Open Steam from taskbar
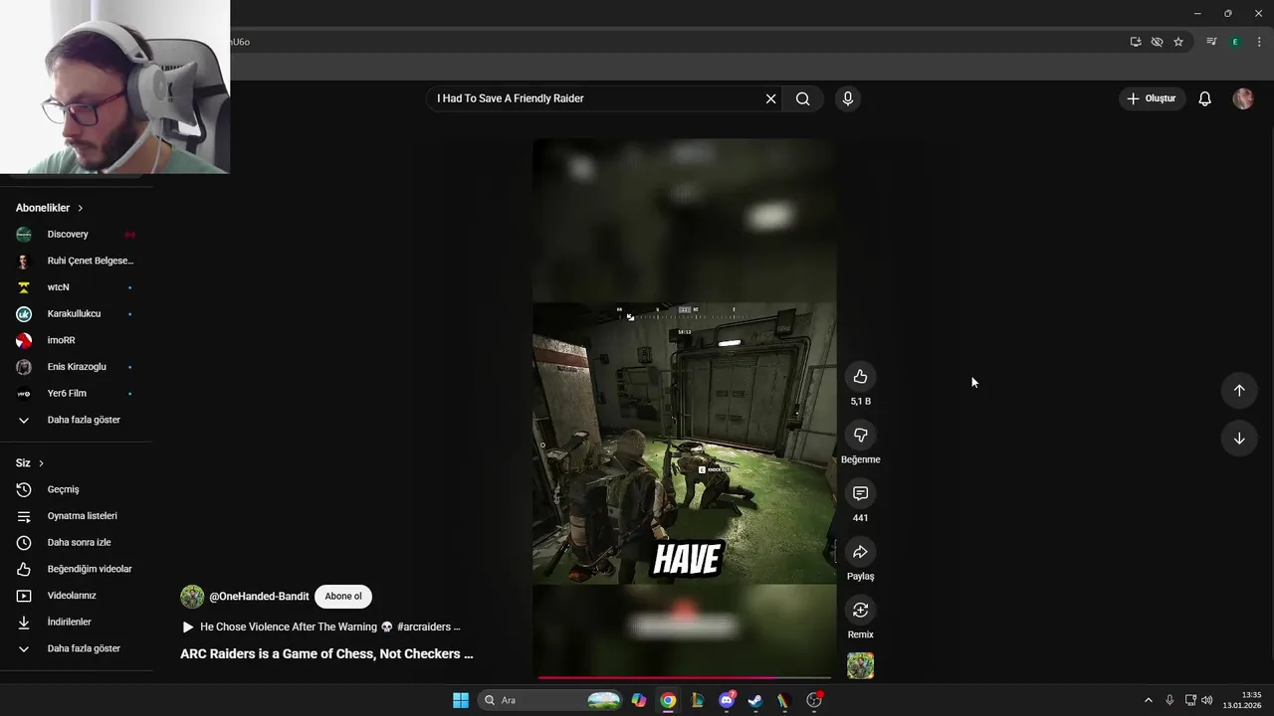 point(755,700)
